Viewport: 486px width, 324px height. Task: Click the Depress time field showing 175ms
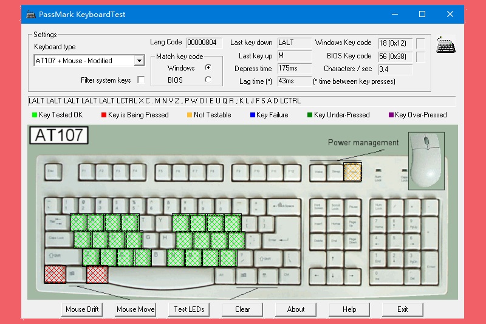pos(294,68)
